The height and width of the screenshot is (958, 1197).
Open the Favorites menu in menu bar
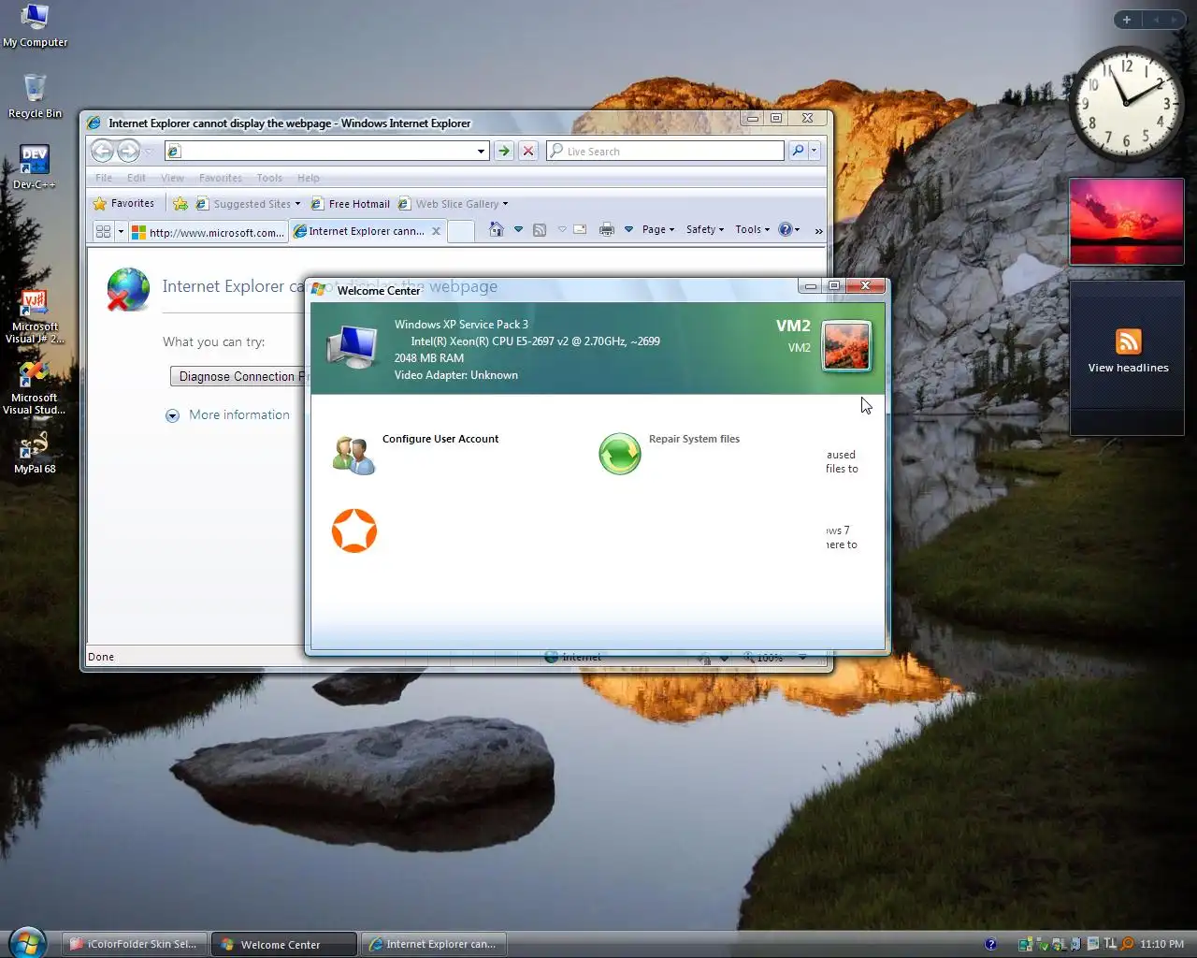(x=221, y=178)
